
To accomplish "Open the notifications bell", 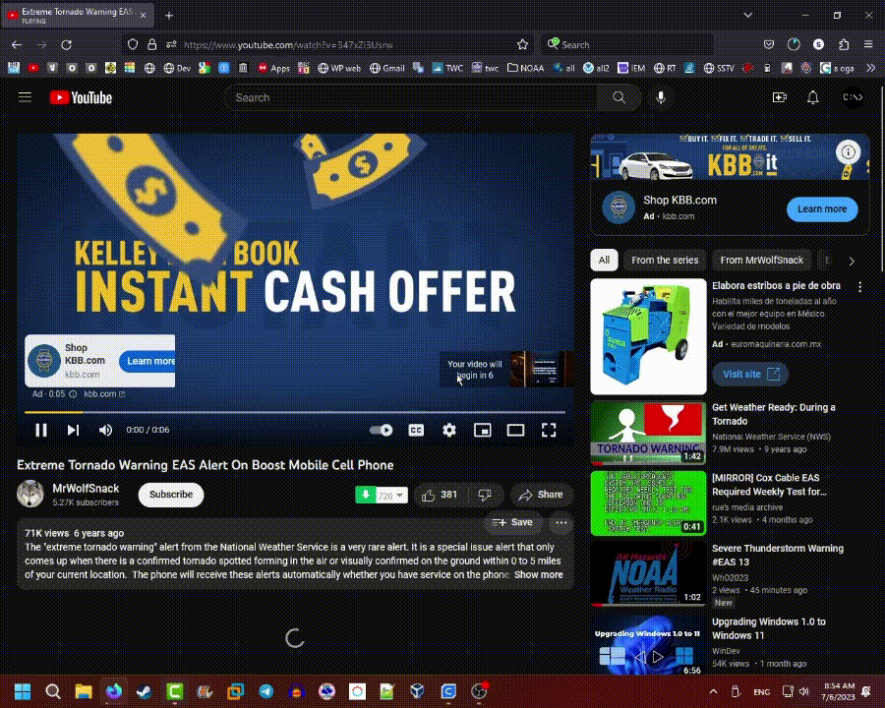I will [x=813, y=97].
